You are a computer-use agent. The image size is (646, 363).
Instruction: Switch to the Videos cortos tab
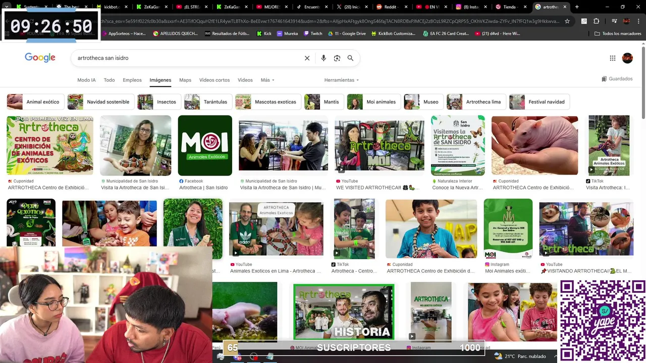pos(214,80)
